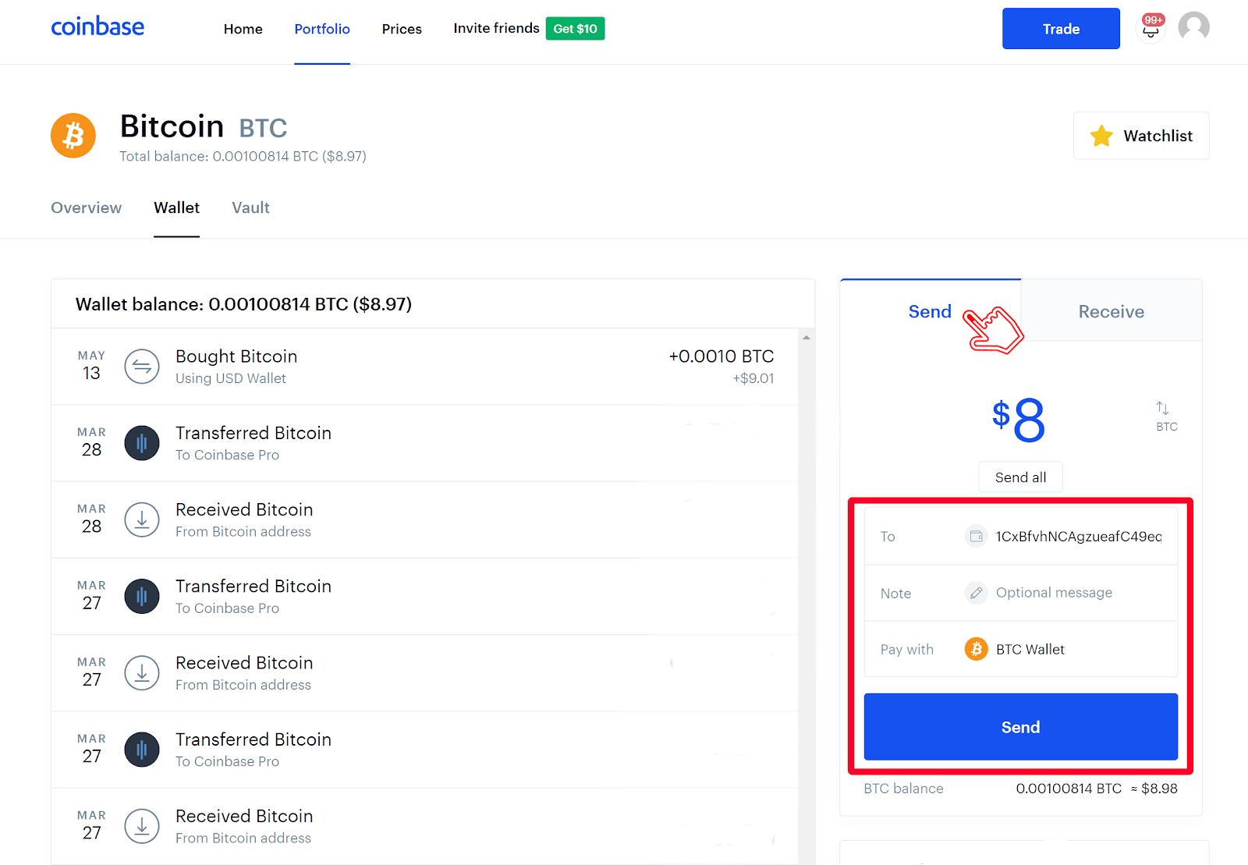1248x865 pixels.
Task: Click the pencil icon in the Note field
Action: tap(976, 593)
